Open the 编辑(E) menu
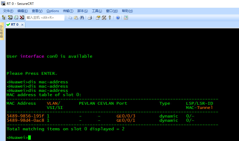The image size is (239, 141). click(x=23, y=11)
